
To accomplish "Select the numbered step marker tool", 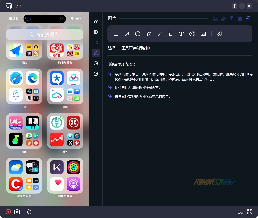I will pos(192,34).
